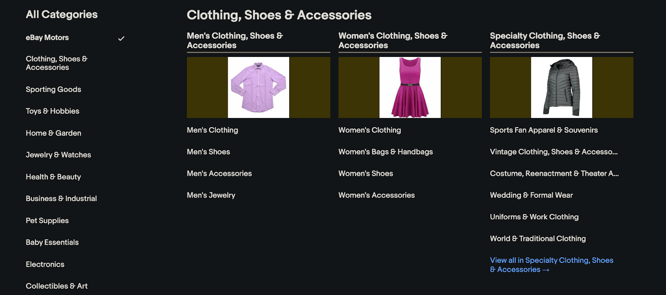Go to Women's Clothing
This screenshot has width=666, height=295.
370,130
